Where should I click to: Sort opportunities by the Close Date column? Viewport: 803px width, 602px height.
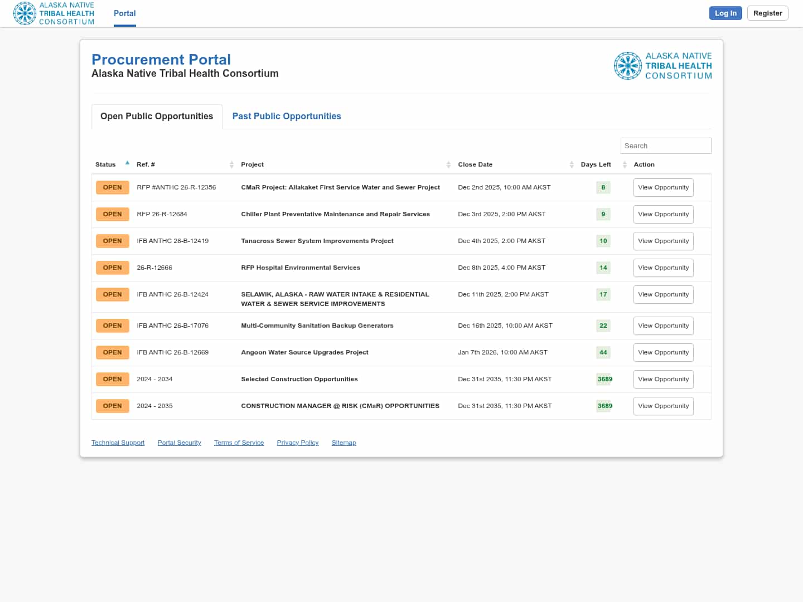point(572,164)
